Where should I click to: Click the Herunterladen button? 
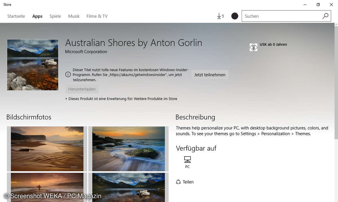(82, 89)
